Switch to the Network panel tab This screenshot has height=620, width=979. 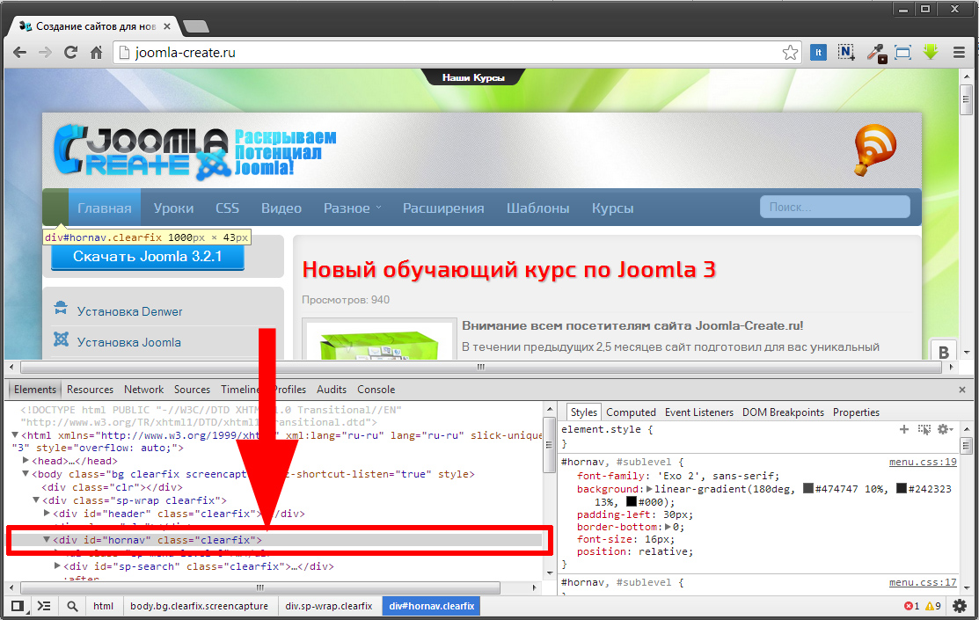[143, 390]
